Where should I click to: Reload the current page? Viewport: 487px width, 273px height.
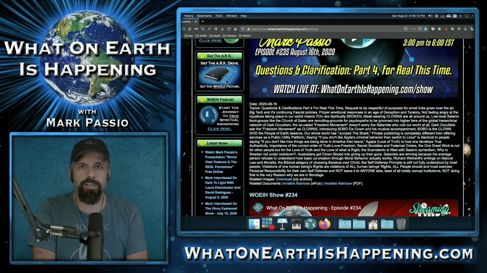click(x=229, y=29)
